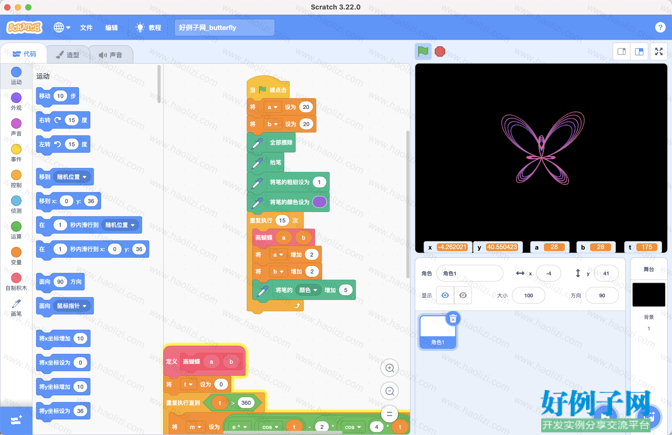Hide the sprite with crossed-eye icon
672x435 pixels.
pyautogui.click(x=463, y=295)
